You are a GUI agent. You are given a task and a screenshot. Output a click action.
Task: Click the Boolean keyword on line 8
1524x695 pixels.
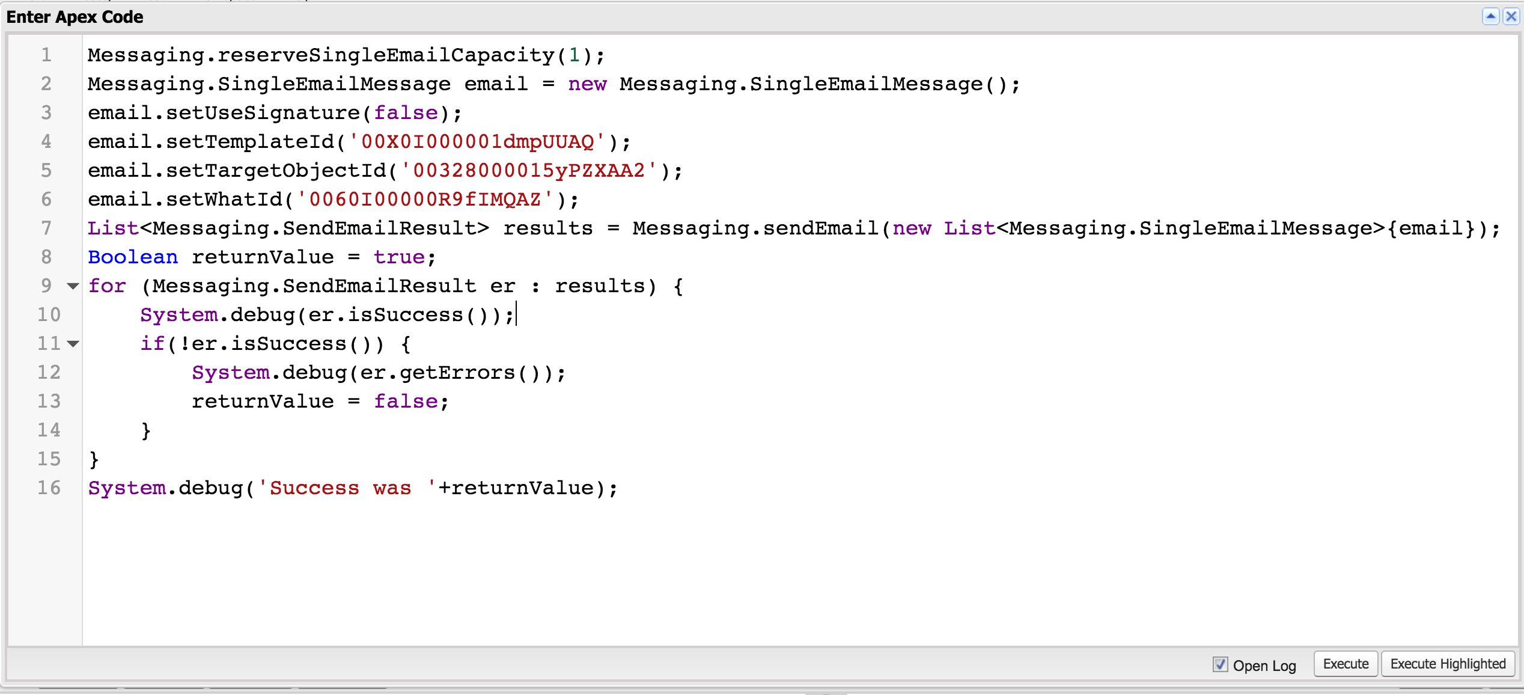click(x=133, y=257)
